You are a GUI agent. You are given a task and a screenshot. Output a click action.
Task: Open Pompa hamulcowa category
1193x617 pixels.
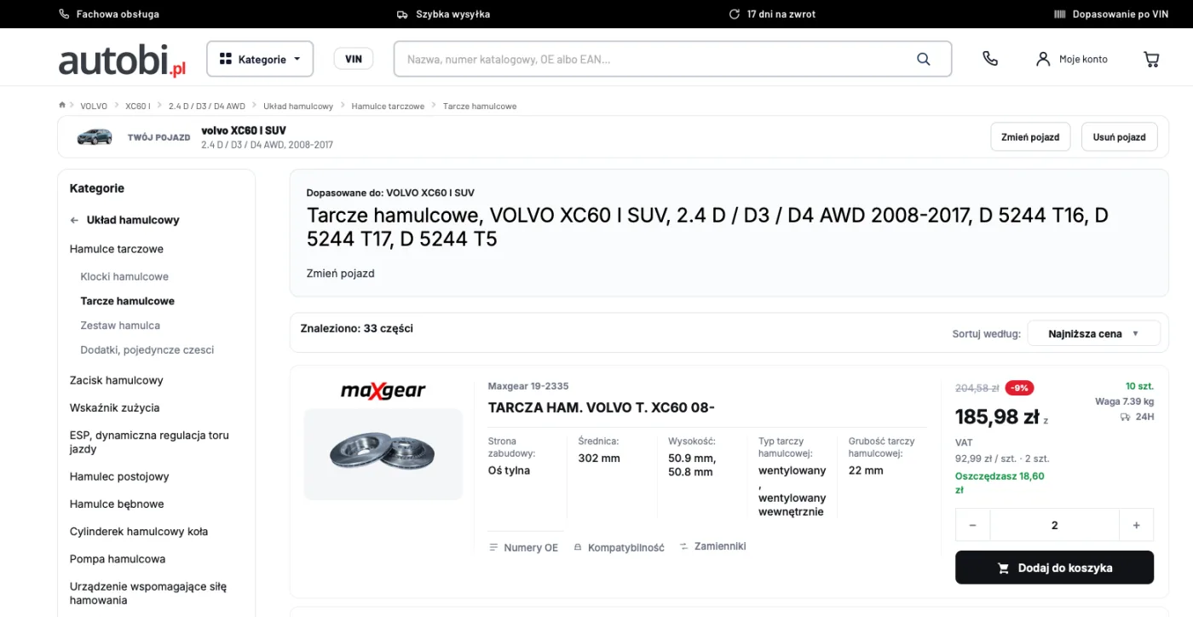pyautogui.click(x=118, y=559)
